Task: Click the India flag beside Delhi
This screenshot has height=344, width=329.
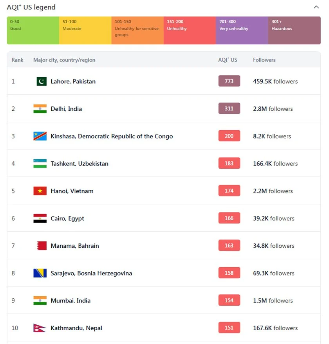Action: 40,108
